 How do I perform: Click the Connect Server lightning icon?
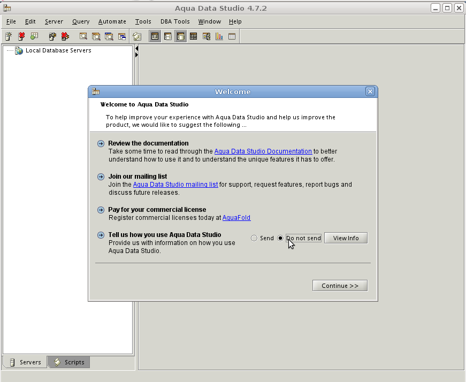pyautogui.click(x=52, y=36)
